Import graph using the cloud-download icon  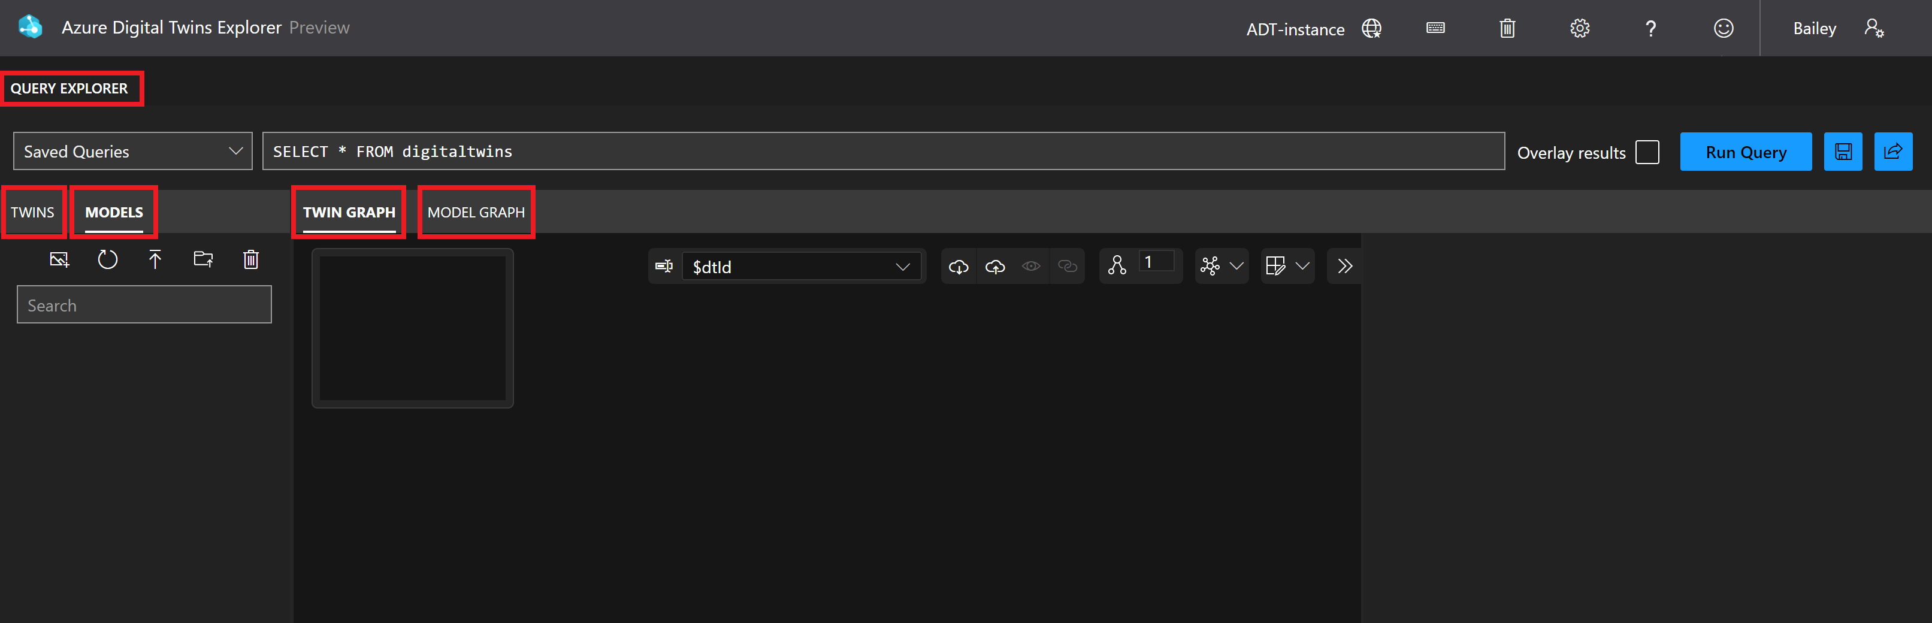tap(959, 266)
